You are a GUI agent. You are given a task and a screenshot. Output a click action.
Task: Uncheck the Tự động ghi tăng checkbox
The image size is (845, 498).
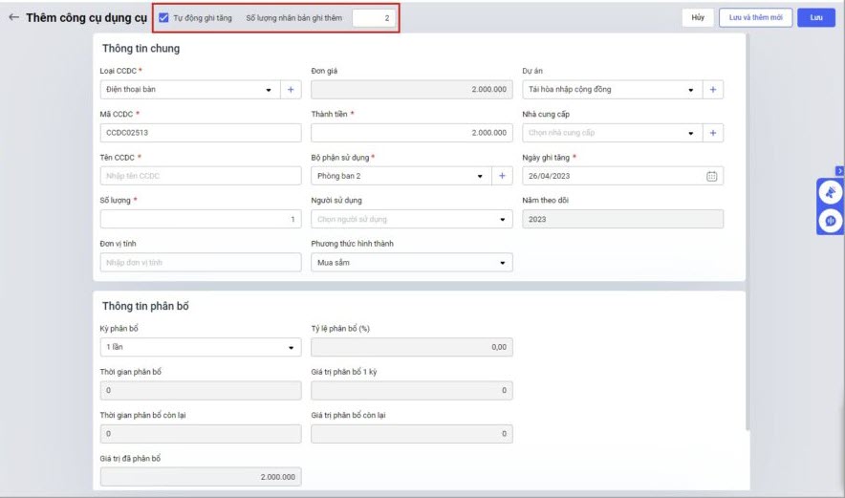(x=163, y=18)
